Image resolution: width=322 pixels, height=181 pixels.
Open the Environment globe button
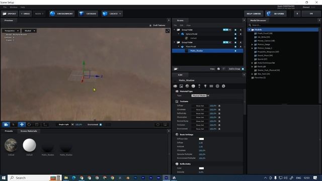point(61,14)
